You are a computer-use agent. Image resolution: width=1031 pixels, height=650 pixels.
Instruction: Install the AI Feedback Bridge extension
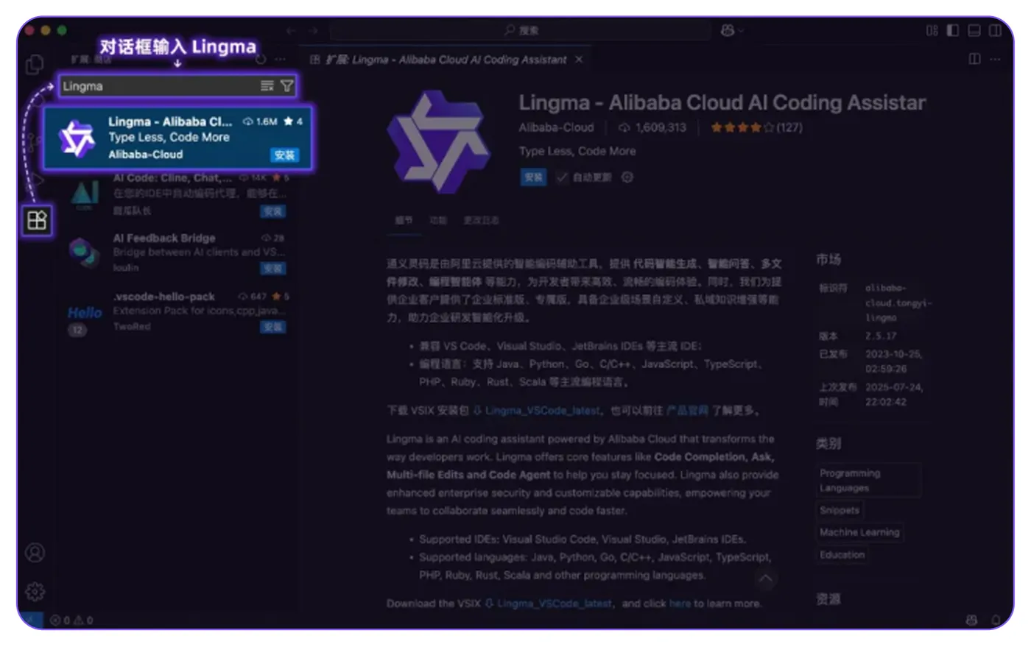273,269
